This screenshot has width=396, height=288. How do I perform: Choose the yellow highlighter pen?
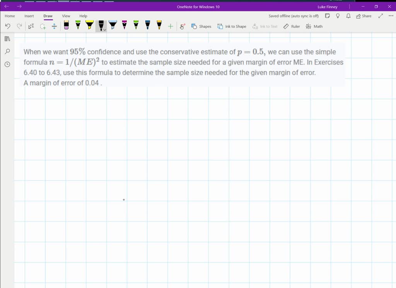coord(89,26)
